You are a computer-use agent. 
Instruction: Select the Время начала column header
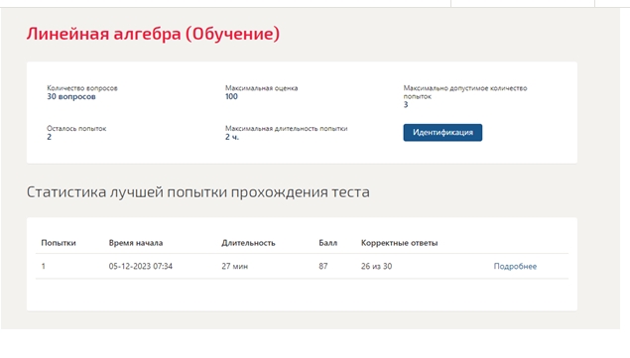(136, 243)
